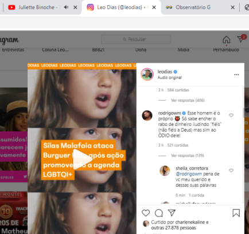Viewport: 249px width, 234px height.
Task: Open leodias profile picture avatar
Action: [147, 74]
